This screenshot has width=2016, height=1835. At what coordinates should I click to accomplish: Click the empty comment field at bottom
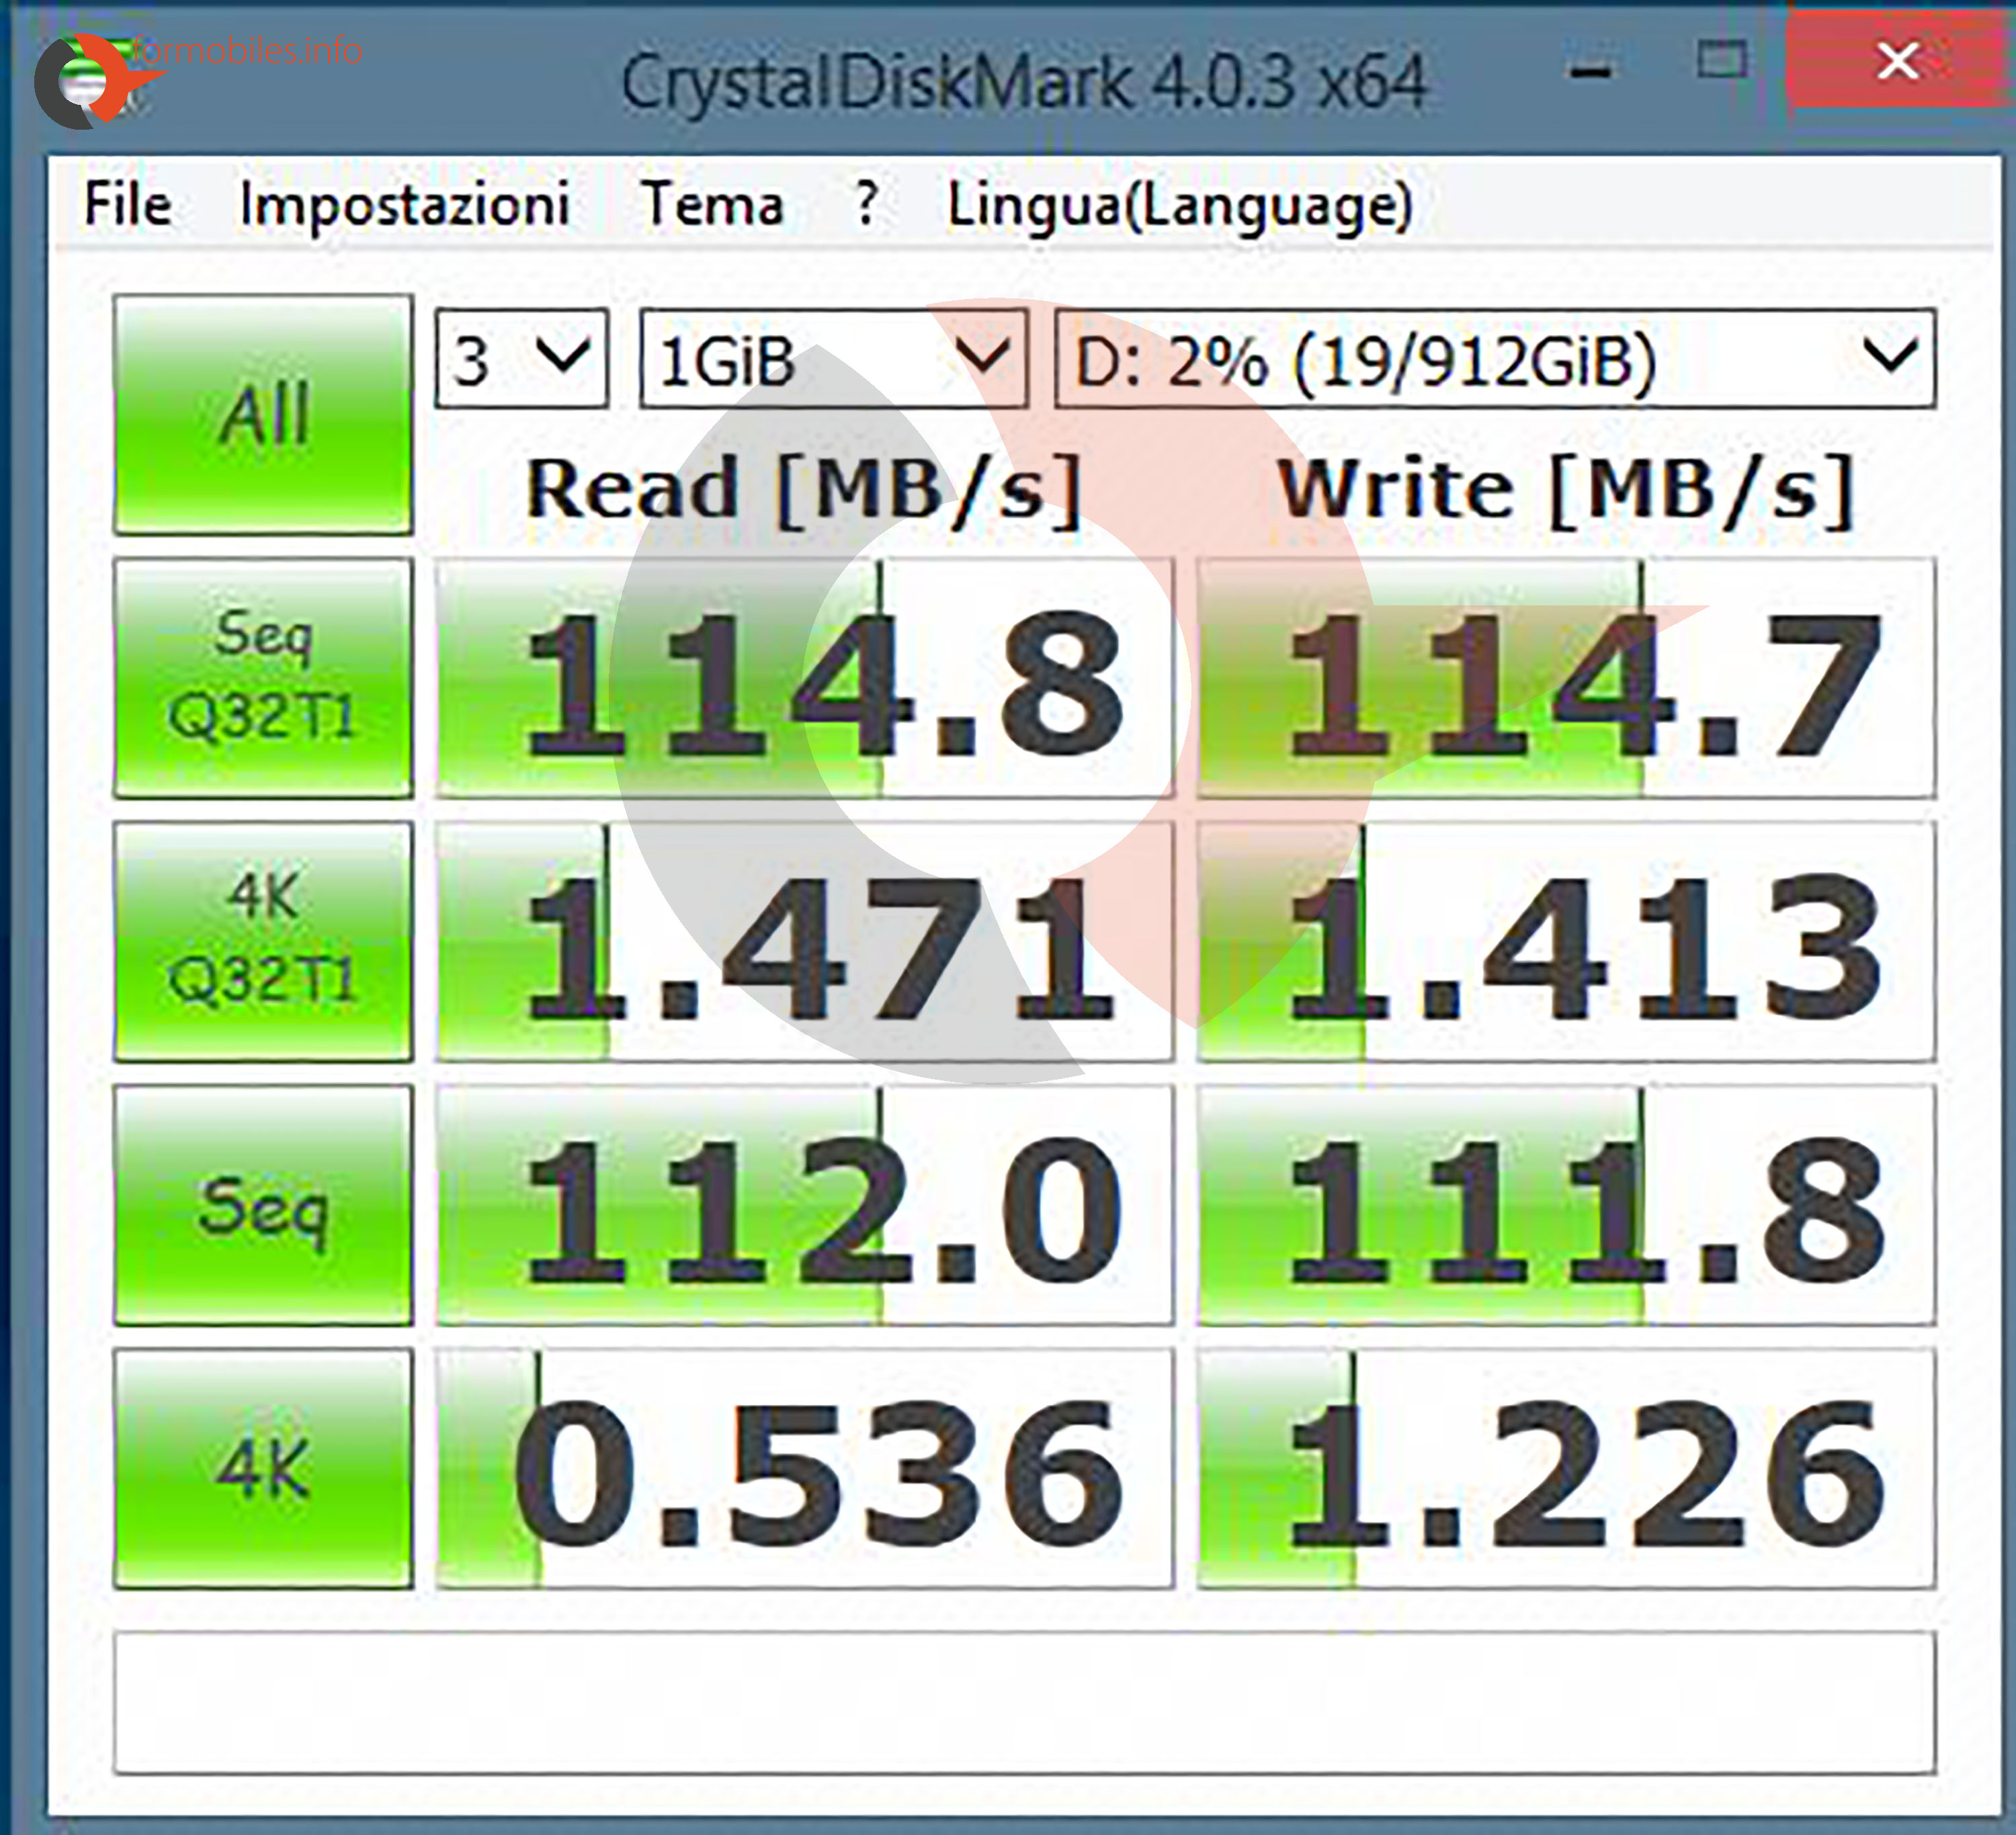(x=1024, y=1702)
